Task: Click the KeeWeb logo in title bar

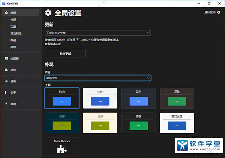Action: click(x=4, y=3)
